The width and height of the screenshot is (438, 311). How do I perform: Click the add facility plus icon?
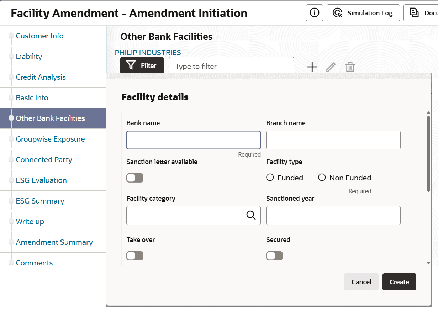312,67
